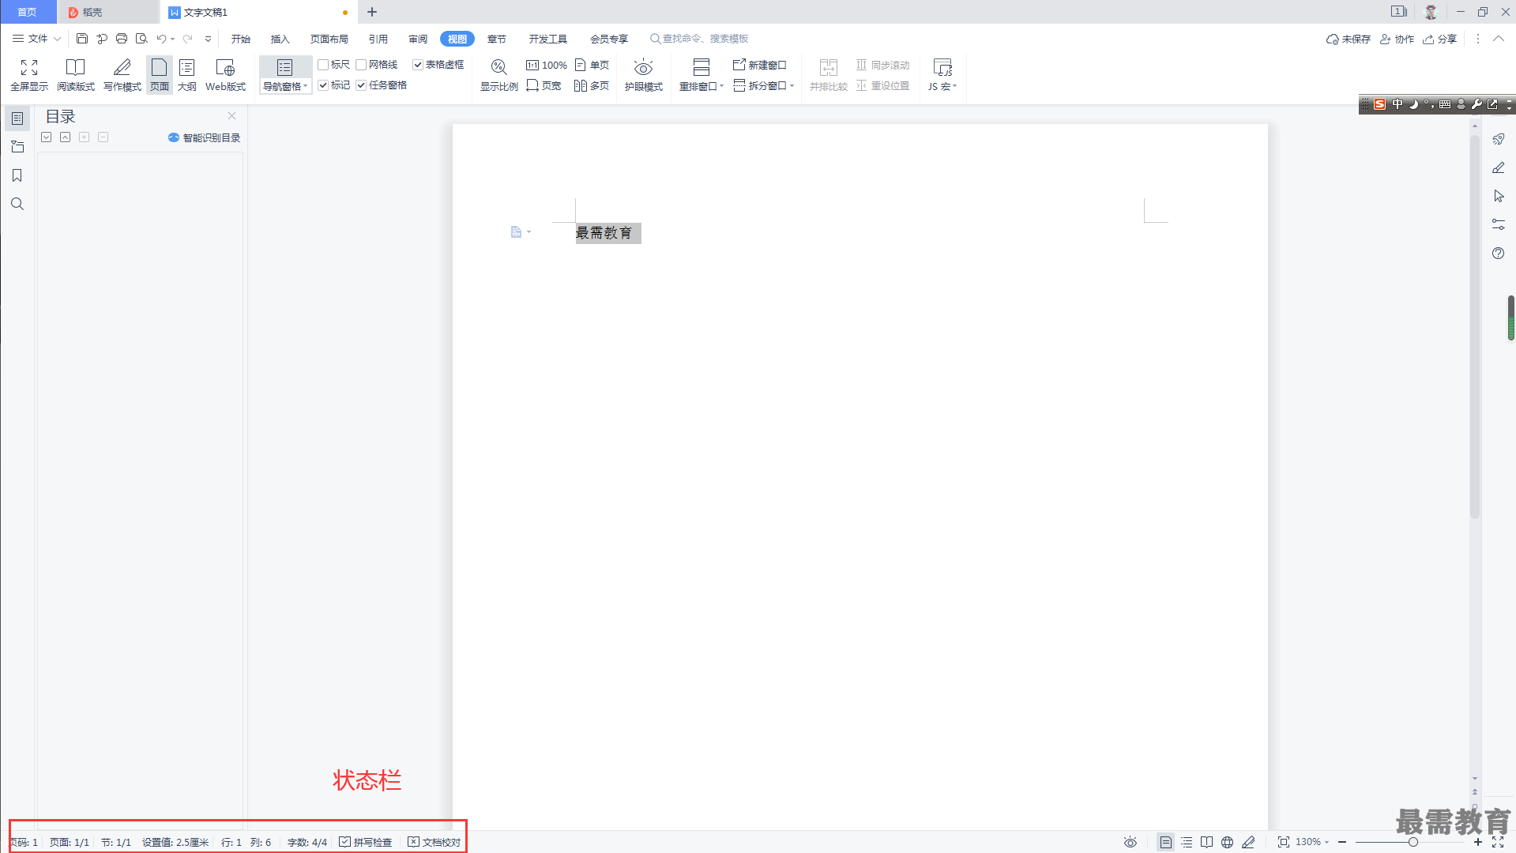Open the 拆分窗口 split window dropdown
Image resolution: width=1516 pixels, height=853 pixels.
pos(764,85)
